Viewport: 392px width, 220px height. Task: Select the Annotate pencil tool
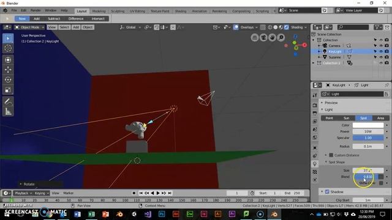pyautogui.click(x=8, y=102)
